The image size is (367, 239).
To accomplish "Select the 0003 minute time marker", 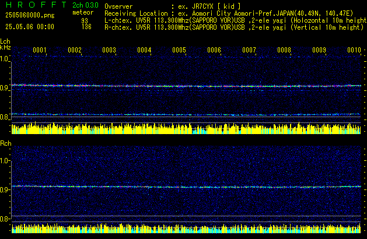I will pyautogui.click(x=109, y=50).
